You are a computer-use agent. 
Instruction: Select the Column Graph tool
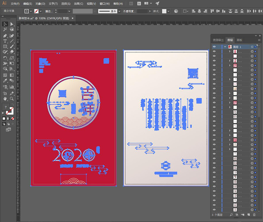click(x=12, y=87)
